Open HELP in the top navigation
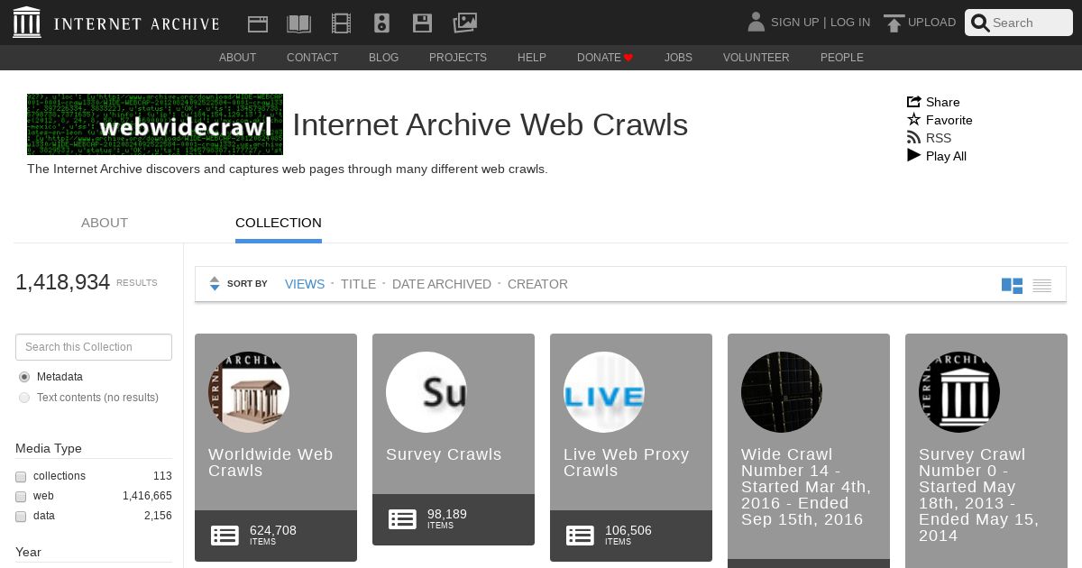This screenshot has height=568, width=1082. [x=532, y=58]
